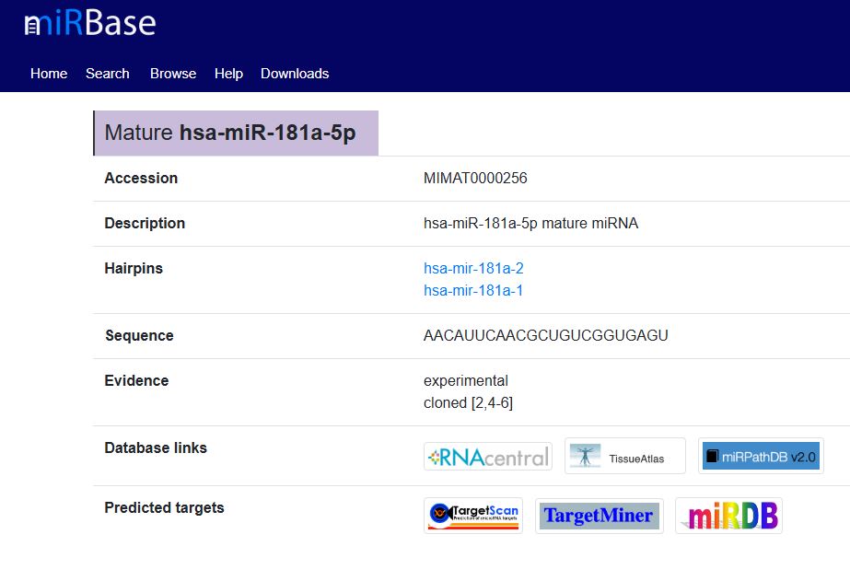Open miRDB predicted targets

[728, 516]
